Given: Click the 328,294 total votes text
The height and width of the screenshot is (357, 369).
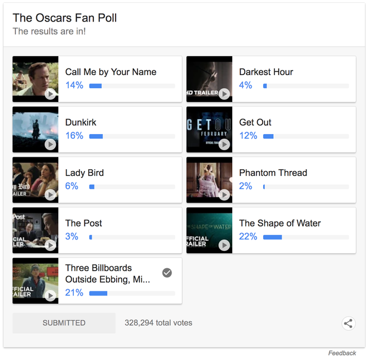Looking at the screenshot, I should [x=158, y=322].
